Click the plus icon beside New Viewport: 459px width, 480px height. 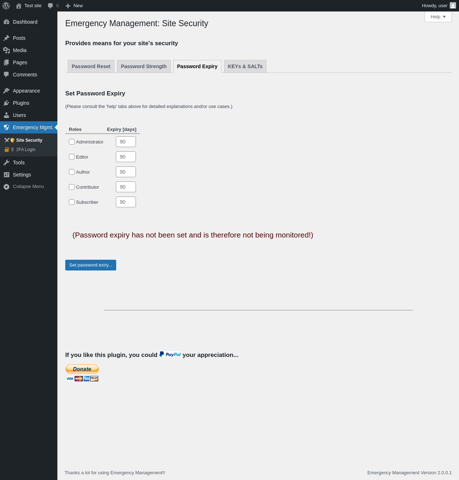(x=68, y=6)
